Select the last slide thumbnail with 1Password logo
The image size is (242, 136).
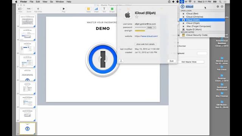pos(27,128)
